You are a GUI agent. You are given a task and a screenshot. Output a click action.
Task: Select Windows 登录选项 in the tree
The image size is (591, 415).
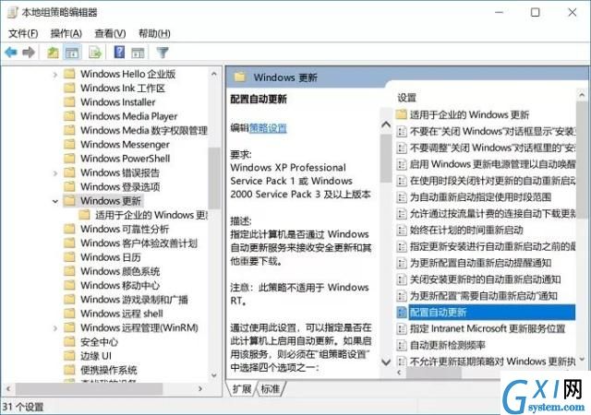120,186
